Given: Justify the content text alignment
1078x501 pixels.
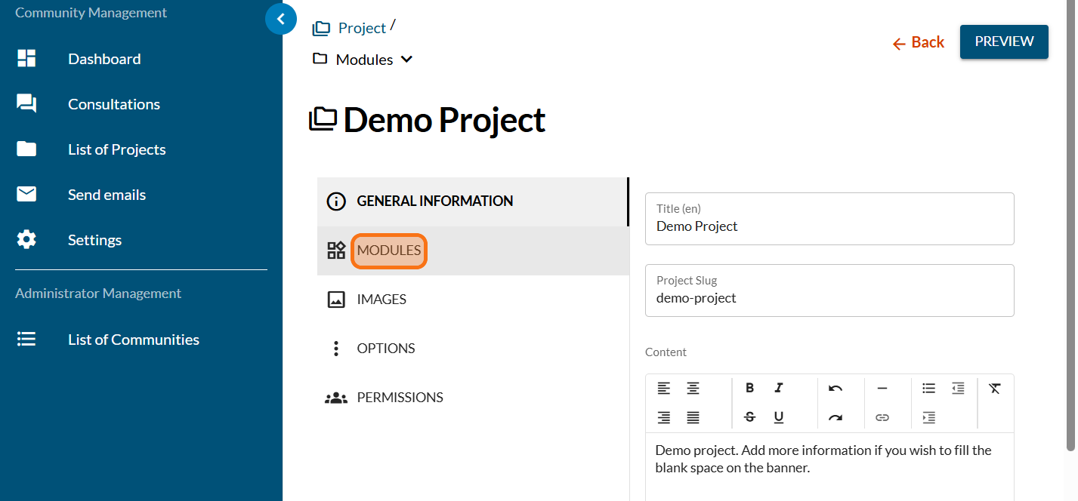Looking at the screenshot, I should click(x=693, y=417).
